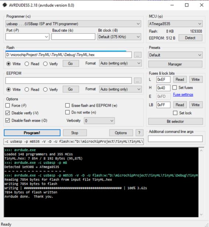209x227 pixels.
Task: Select EEPROM Verify radio button
Action: [45, 90]
